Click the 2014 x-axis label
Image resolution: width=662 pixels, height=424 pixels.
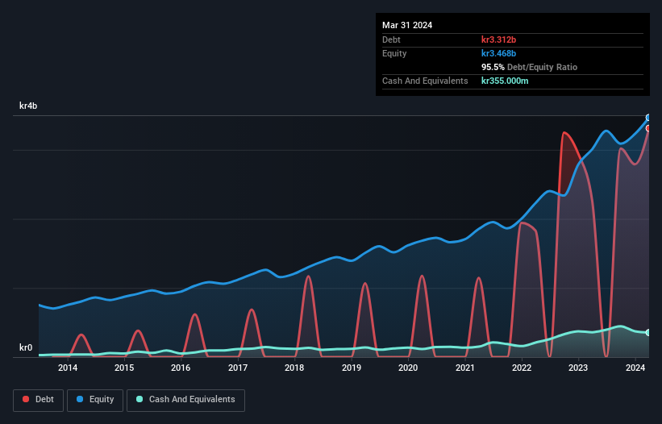[68, 368]
